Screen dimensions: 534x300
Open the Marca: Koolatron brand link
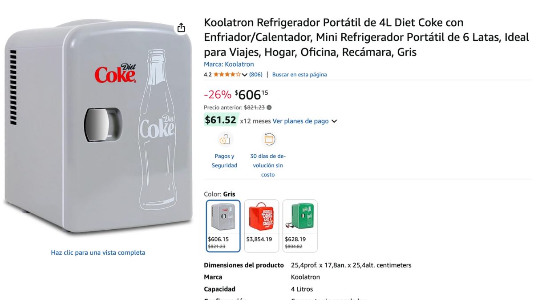(229, 64)
